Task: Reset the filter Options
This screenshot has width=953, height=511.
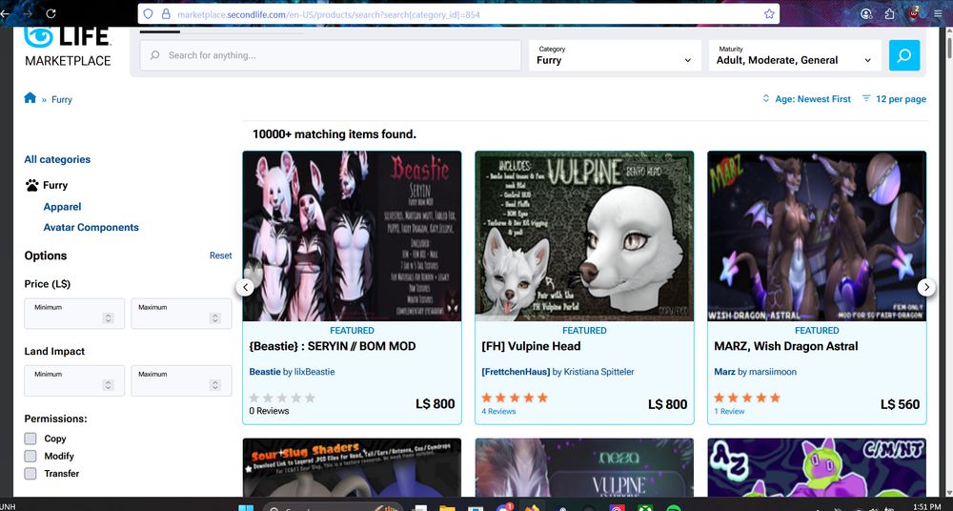Action: 221,255
